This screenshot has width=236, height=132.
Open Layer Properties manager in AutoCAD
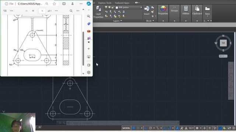click(x=98, y=12)
